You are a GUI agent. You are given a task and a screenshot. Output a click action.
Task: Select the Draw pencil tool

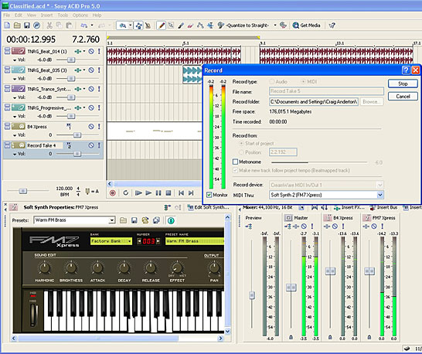[162, 26]
